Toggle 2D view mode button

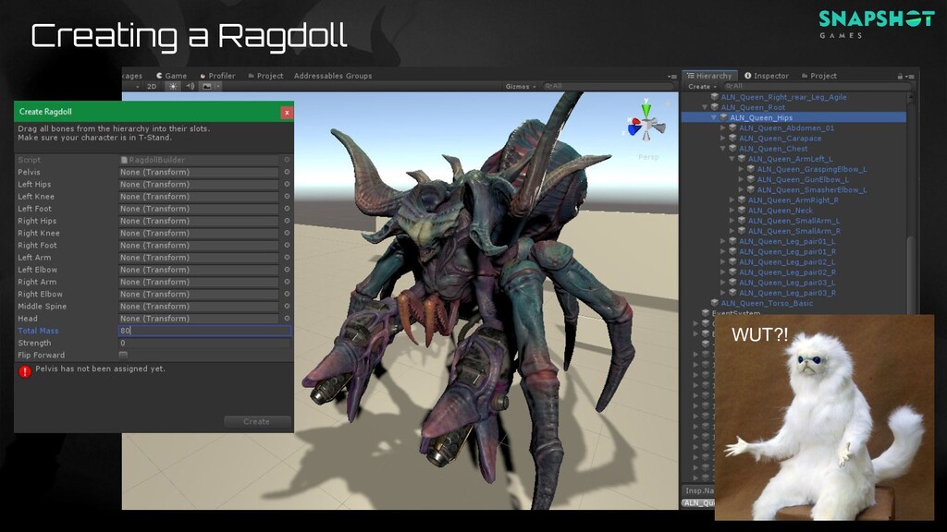tap(152, 87)
